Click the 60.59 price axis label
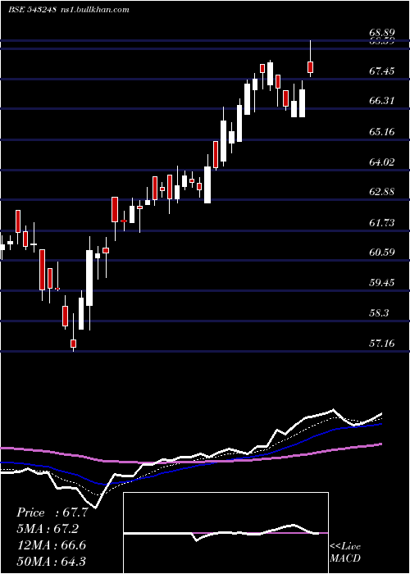The height and width of the screenshot is (574, 410). click(x=382, y=253)
